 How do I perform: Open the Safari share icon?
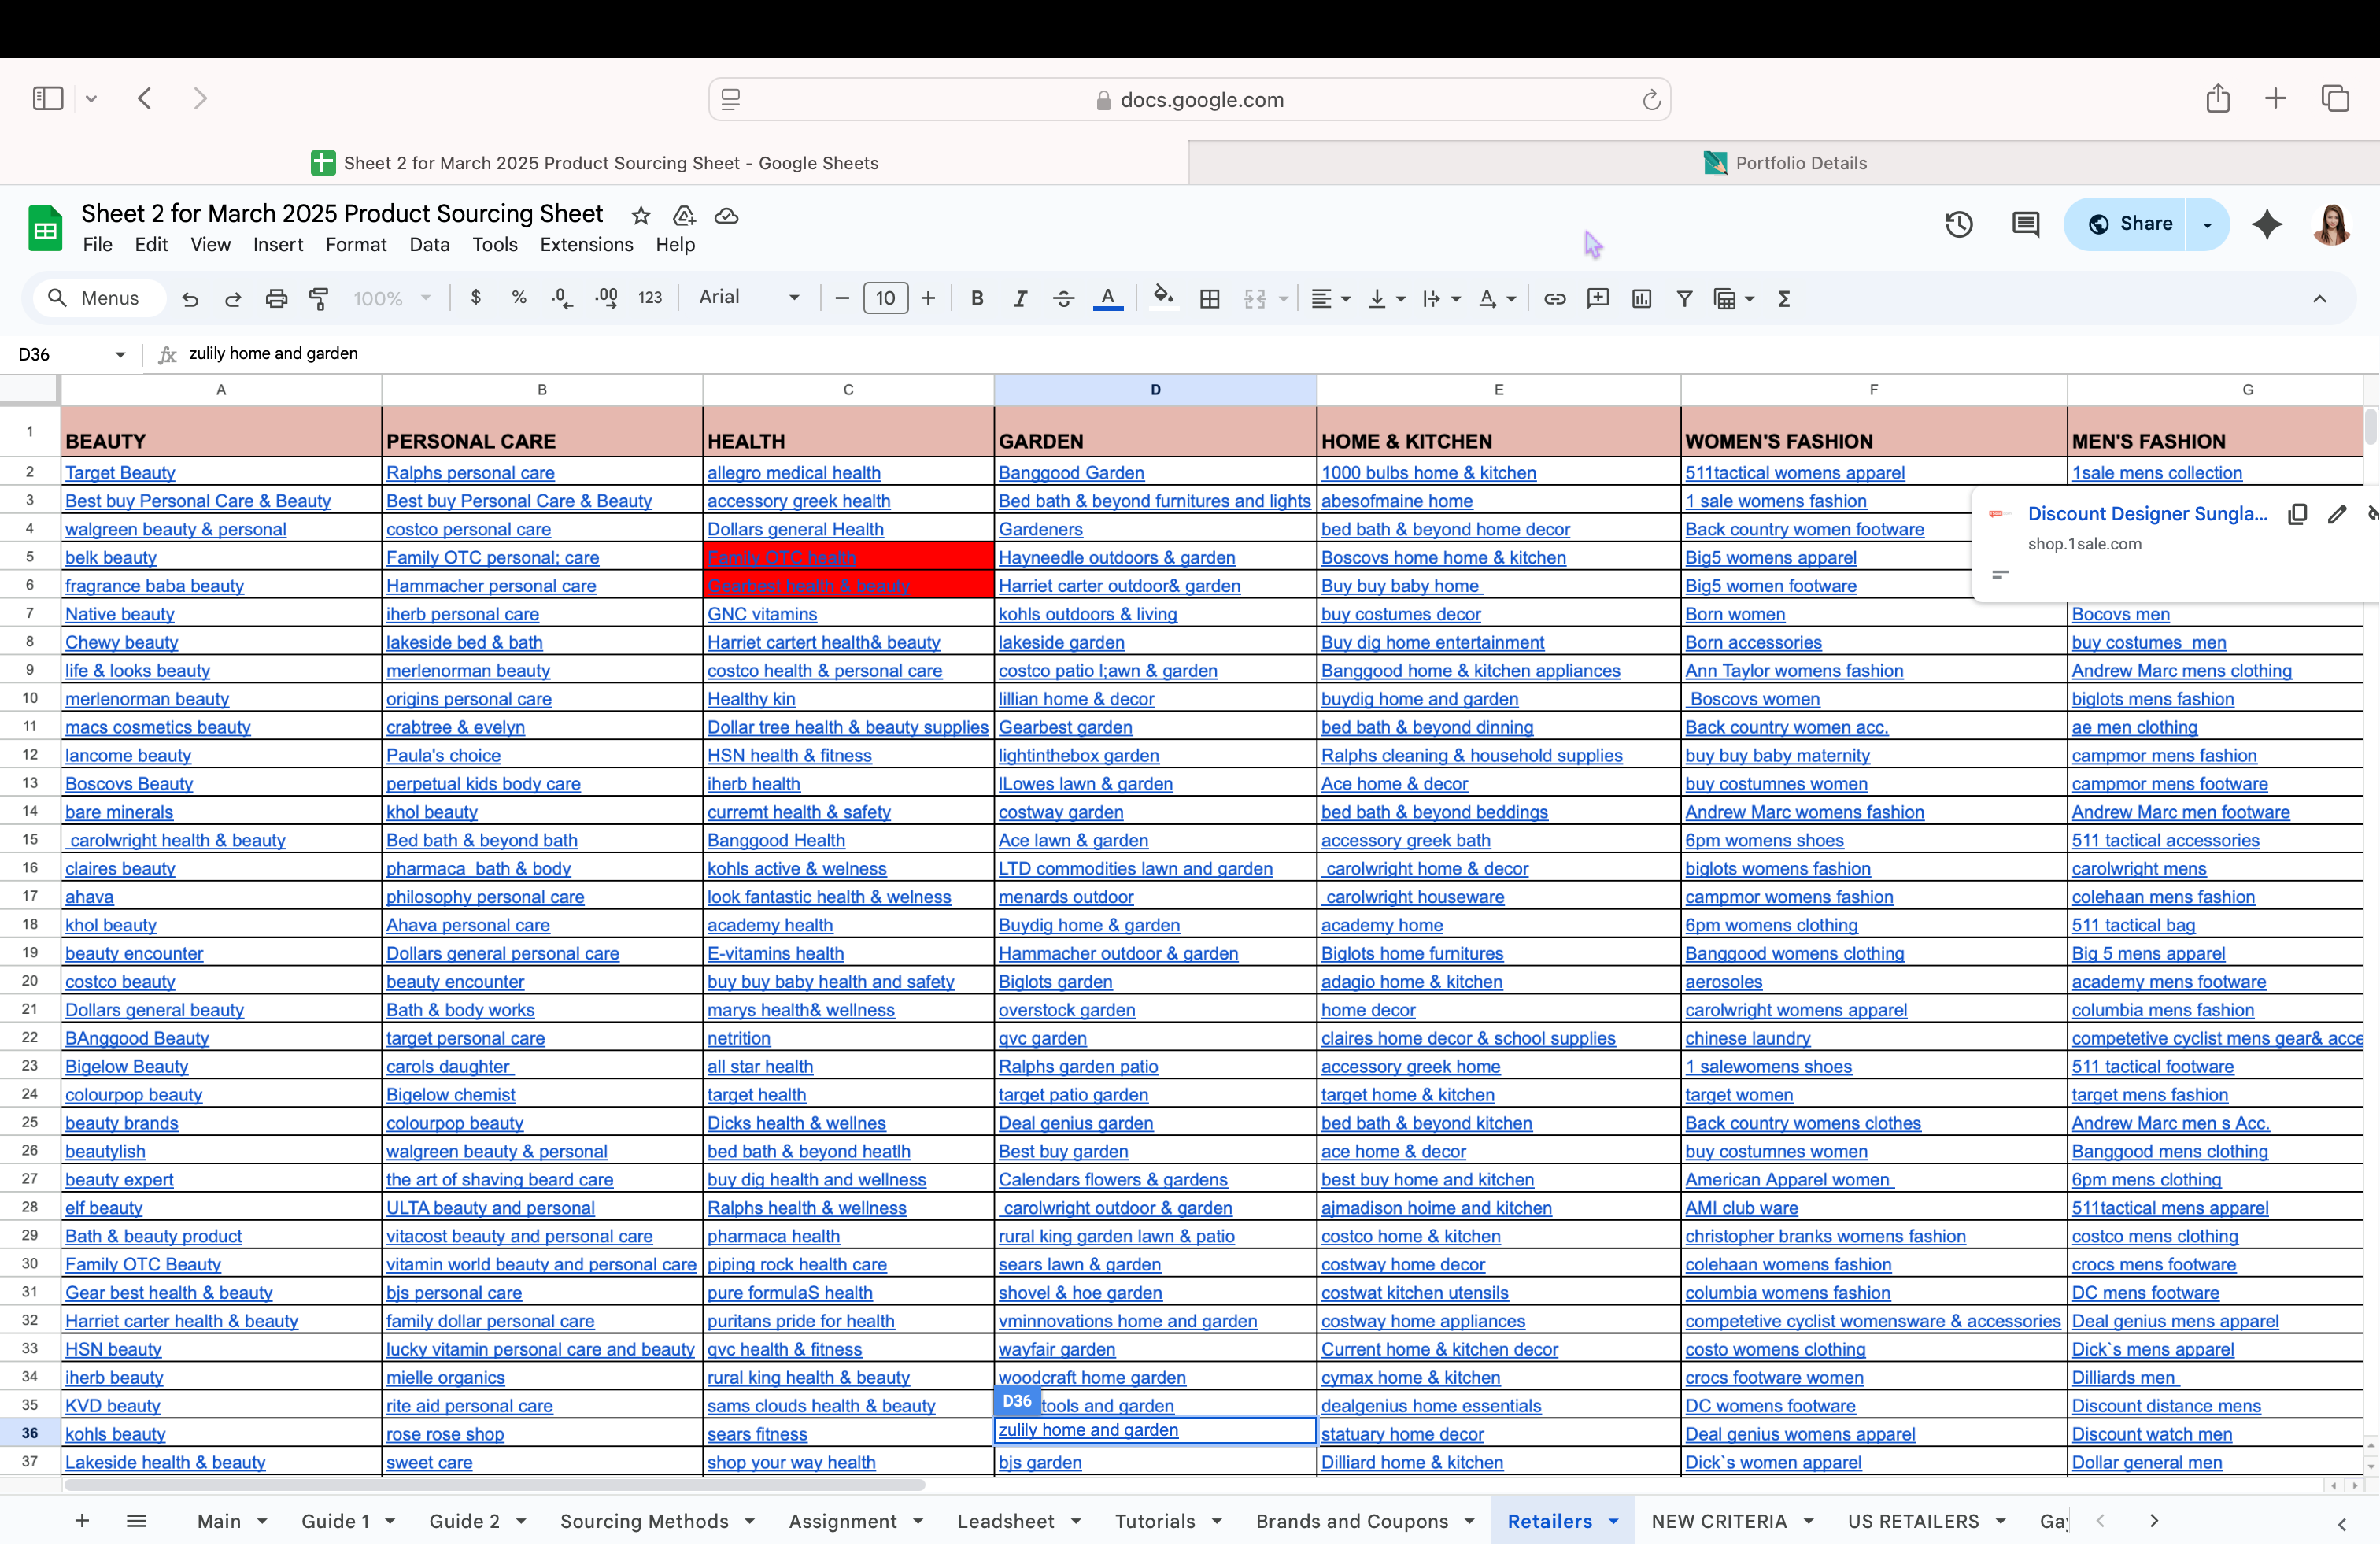pyautogui.click(x=2218, y=98)
